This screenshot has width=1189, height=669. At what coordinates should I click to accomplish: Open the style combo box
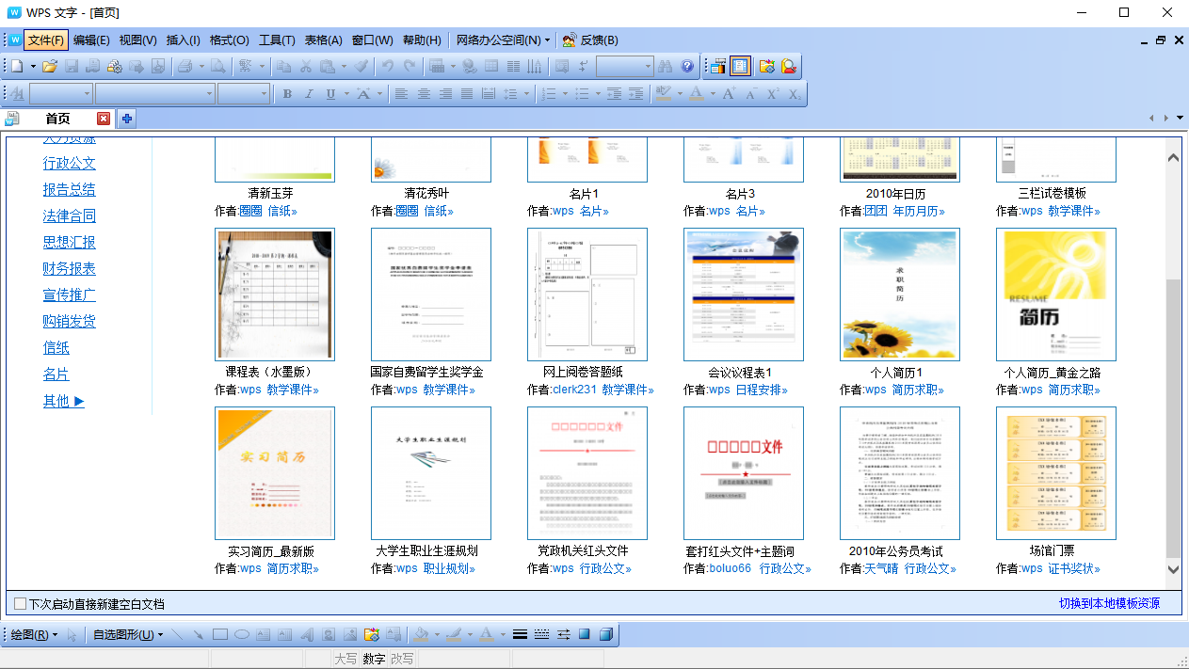61,94
